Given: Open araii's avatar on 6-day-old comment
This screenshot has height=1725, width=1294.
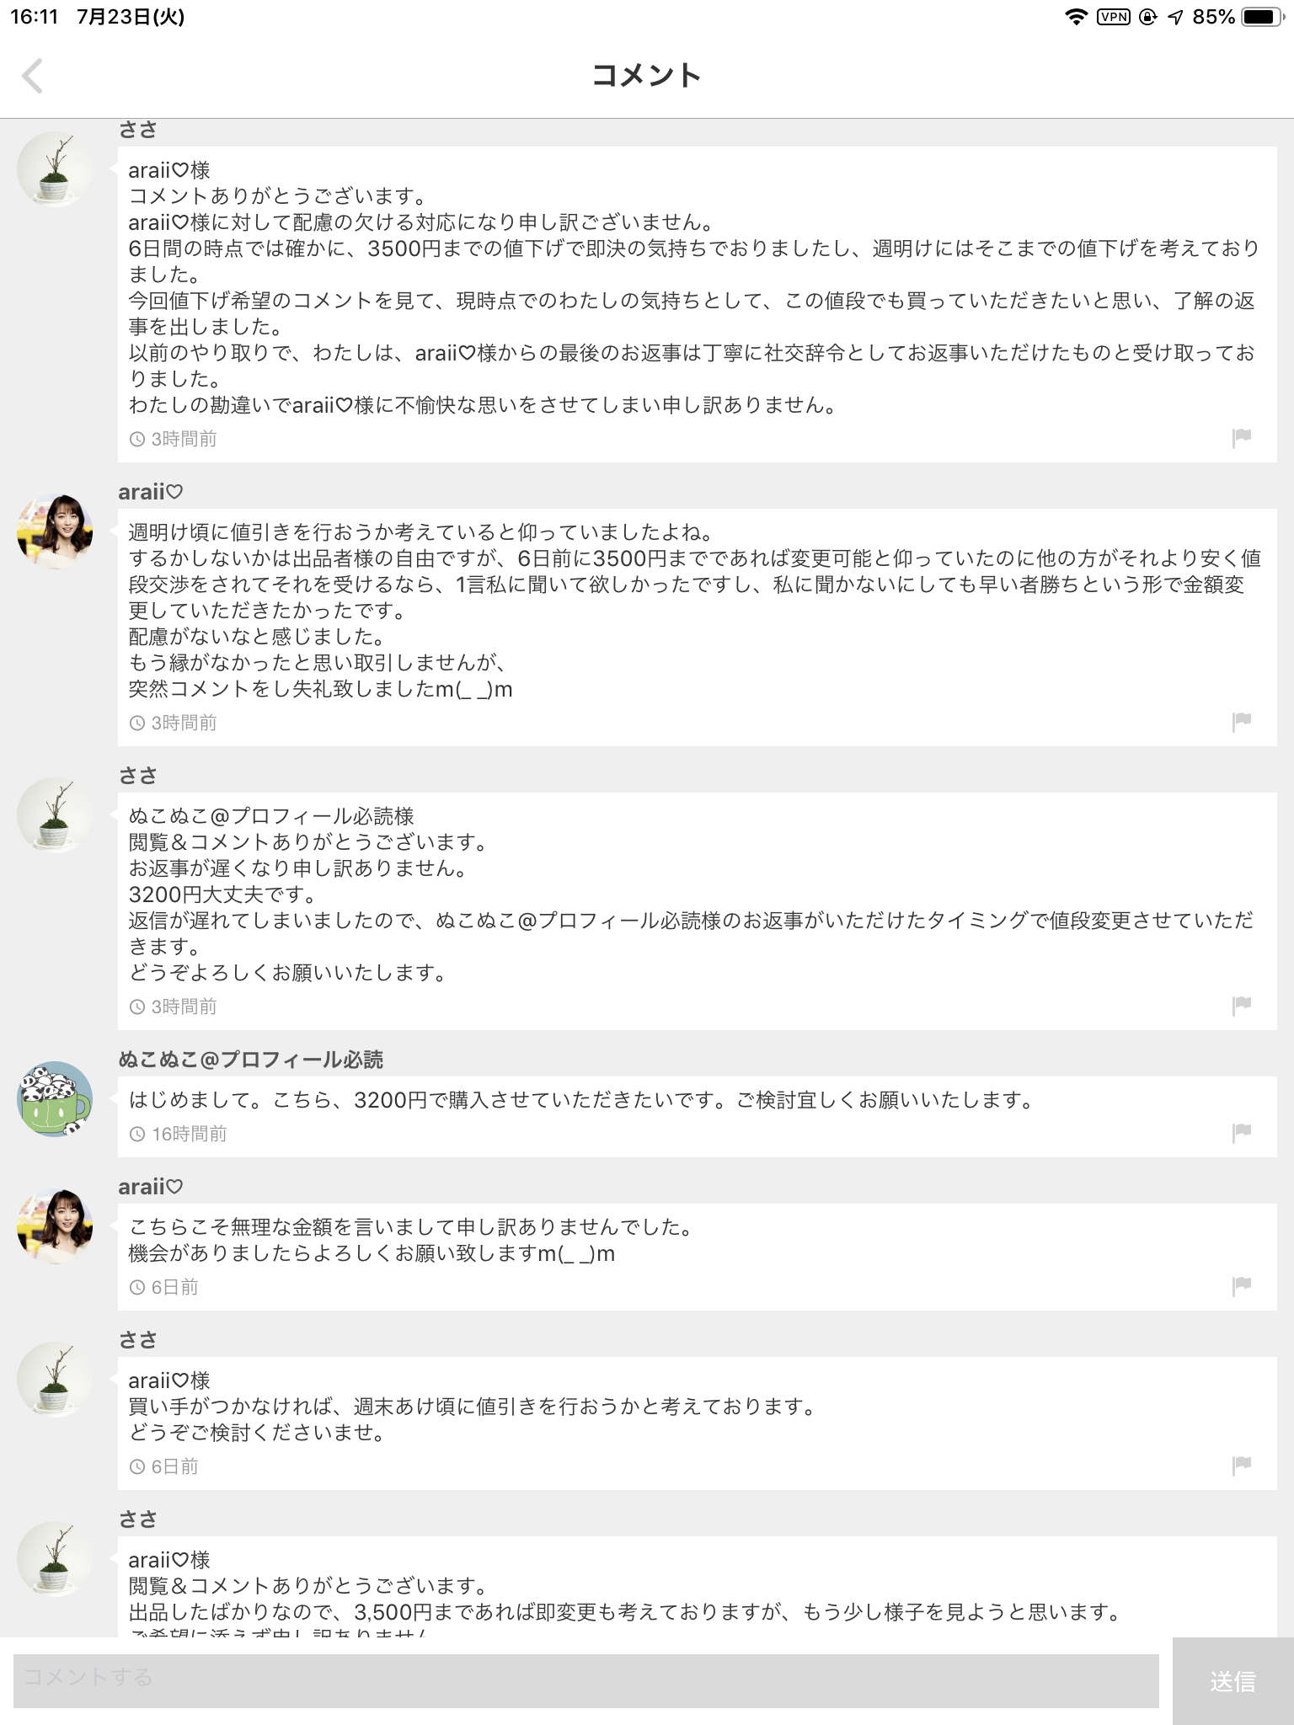Looking at the screenshot, I should [55, 1226].
